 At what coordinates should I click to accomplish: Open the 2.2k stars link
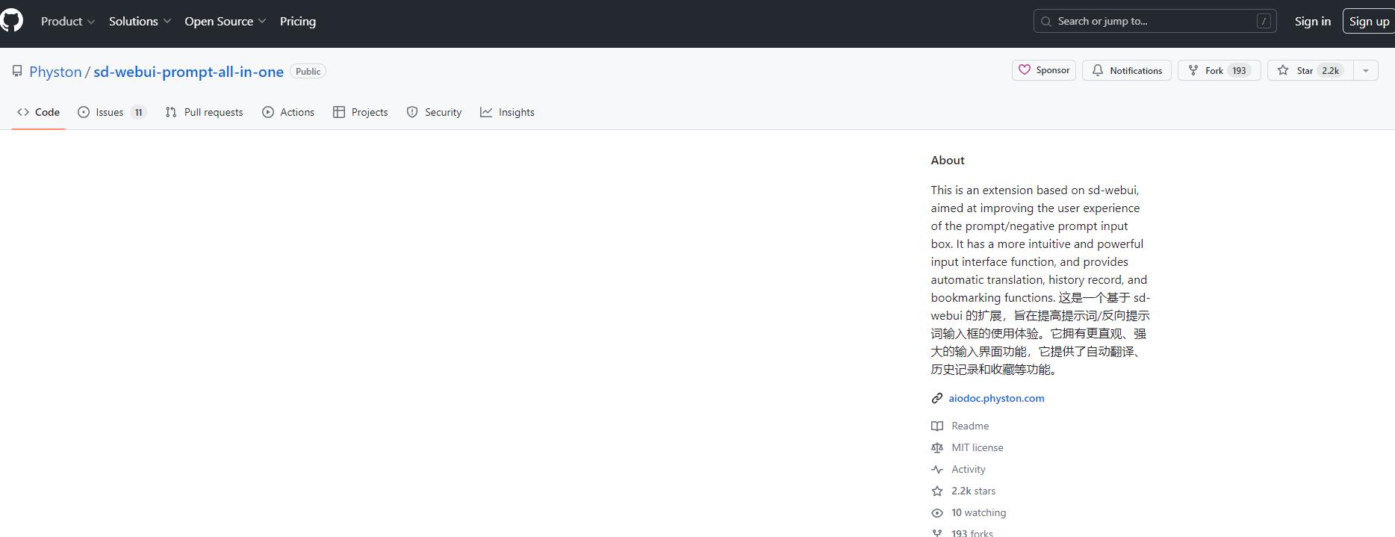point(974,491)
